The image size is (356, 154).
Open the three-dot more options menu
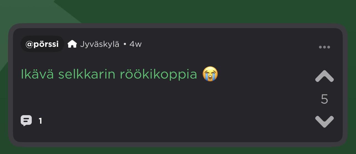coord(324,47)
